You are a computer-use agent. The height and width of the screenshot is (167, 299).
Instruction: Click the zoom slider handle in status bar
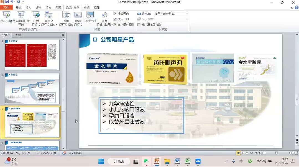pos(276,153)
